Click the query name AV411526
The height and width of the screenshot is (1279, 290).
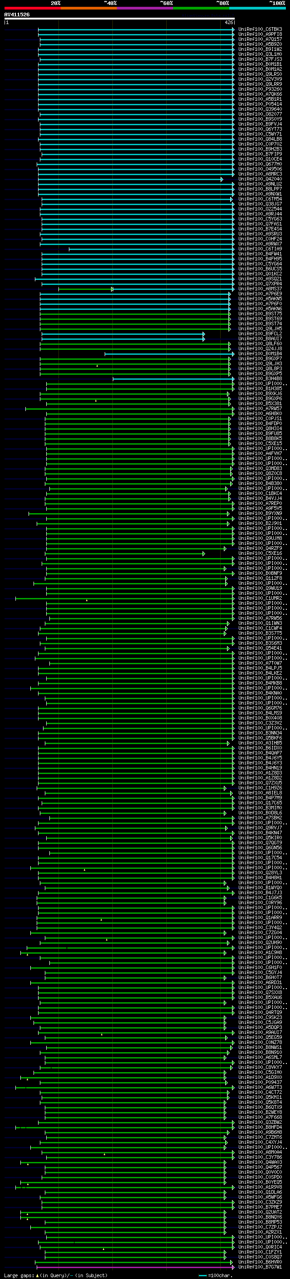tap(17, 15)
